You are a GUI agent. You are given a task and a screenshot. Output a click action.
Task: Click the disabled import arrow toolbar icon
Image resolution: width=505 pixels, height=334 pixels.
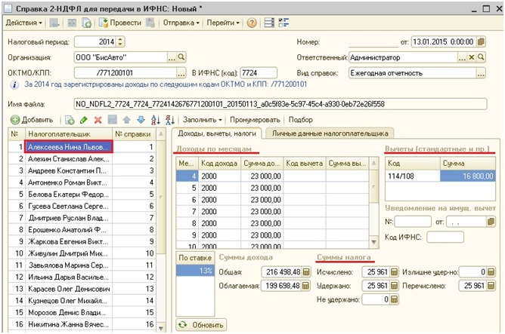tap(54, 23)
